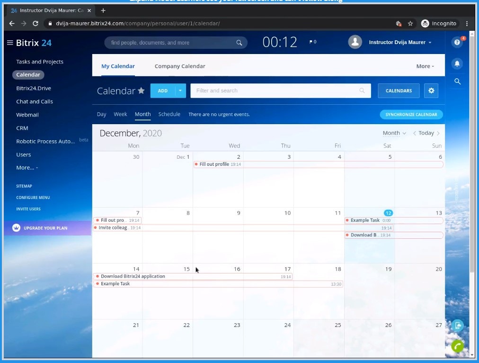Open calendar settings gear icon

(431, 91)
